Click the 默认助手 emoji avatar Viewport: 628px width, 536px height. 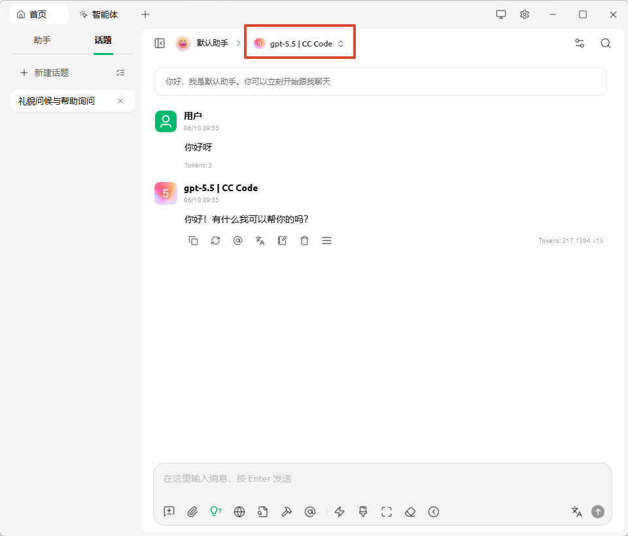pyautogui.click(x=183, y=43)
